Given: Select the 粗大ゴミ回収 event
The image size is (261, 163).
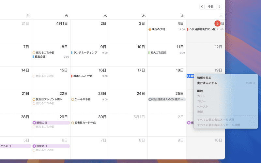Looking at the screenshot, I should point(167,52).
